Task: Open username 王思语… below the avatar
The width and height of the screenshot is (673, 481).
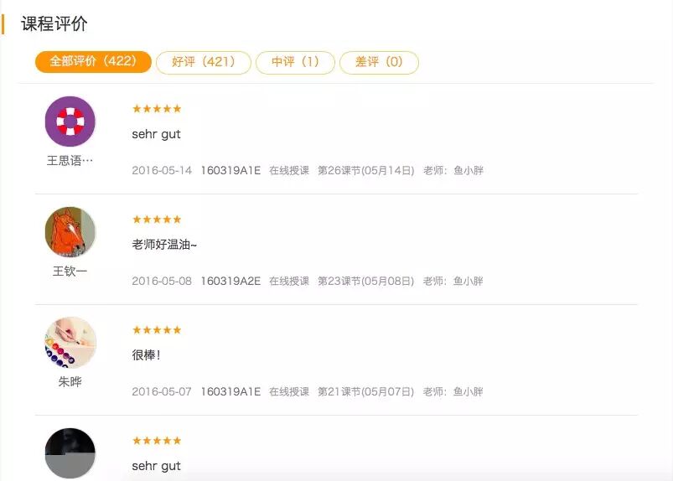Action: coord(70,161)
